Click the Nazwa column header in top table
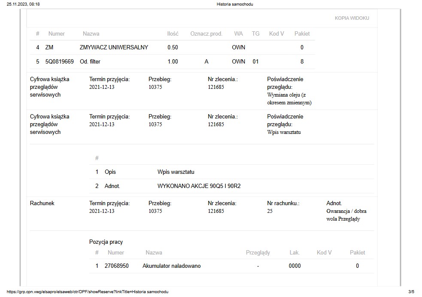Screen dimensions: 422x297 91,33
